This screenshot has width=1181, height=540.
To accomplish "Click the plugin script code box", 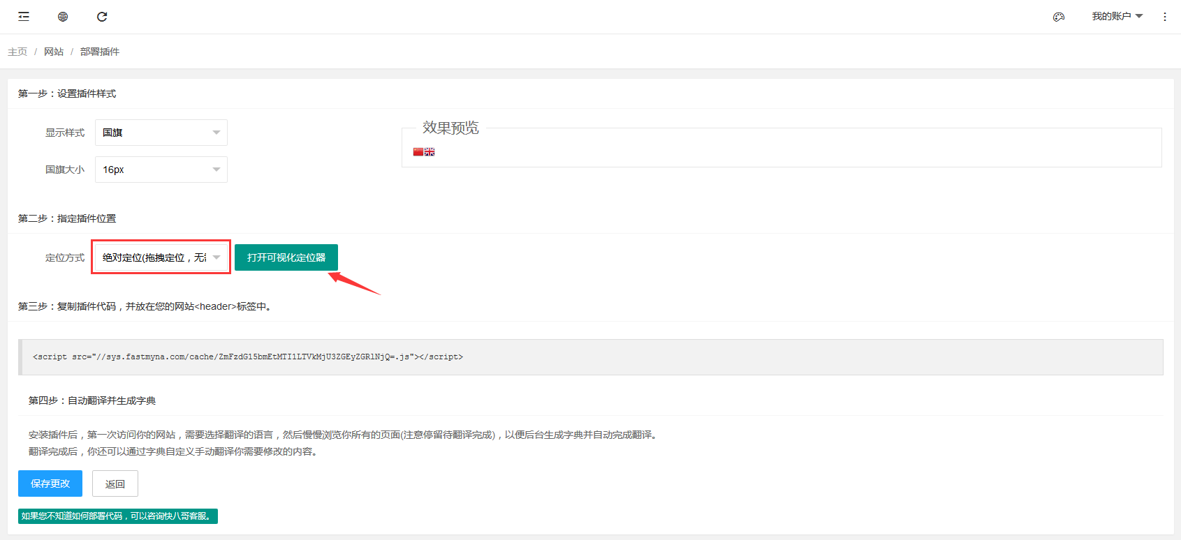I will [x=591, y=357].
